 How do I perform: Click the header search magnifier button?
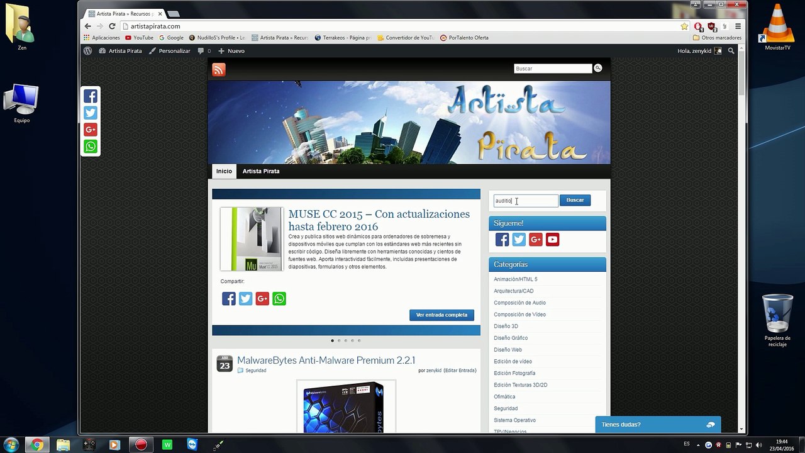(x=598, y=68)
